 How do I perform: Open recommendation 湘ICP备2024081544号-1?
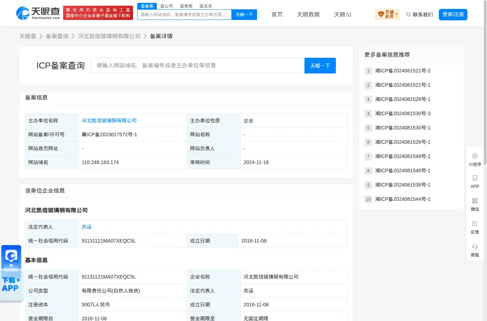pos(403,199)
